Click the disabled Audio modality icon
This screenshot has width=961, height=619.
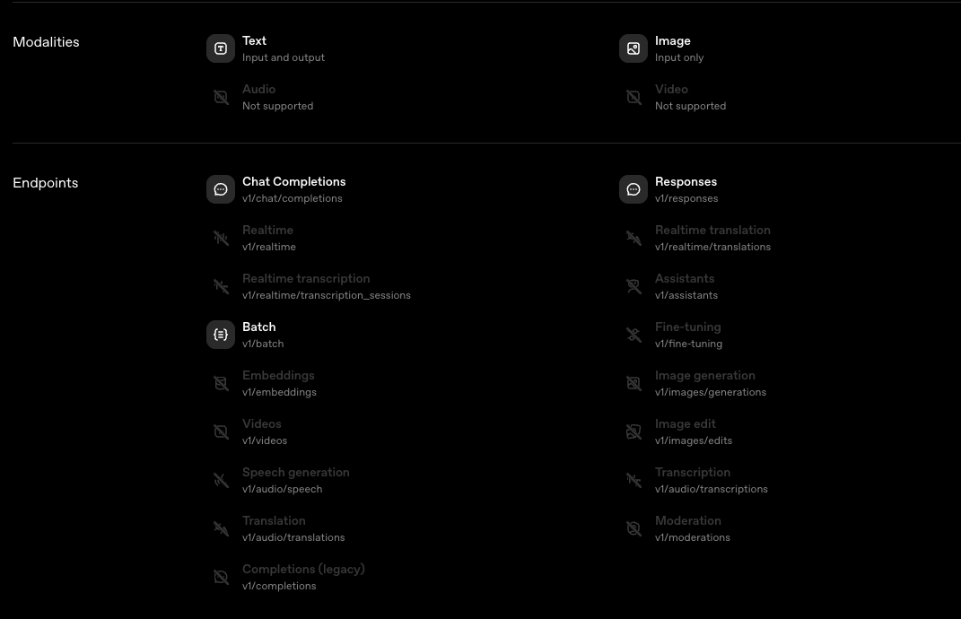(221, 97)
